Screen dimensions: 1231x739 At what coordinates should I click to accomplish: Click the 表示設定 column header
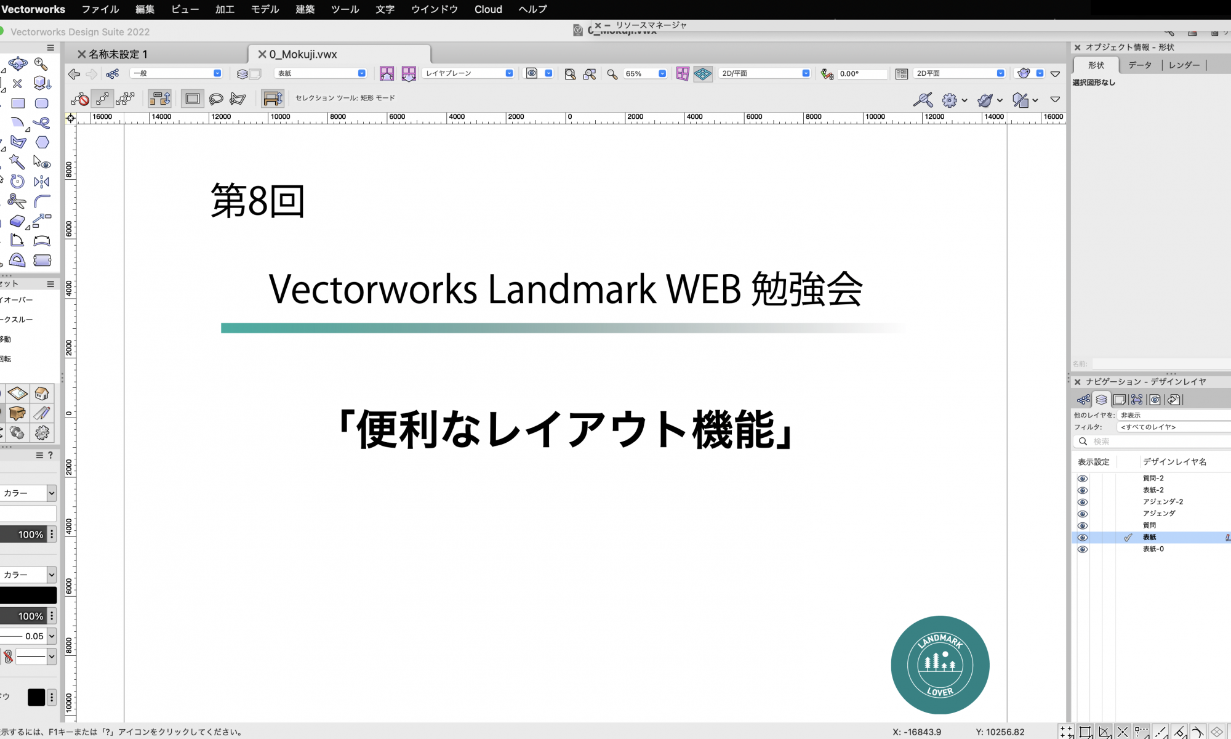pyautogui.click(x=1093, y=462)
